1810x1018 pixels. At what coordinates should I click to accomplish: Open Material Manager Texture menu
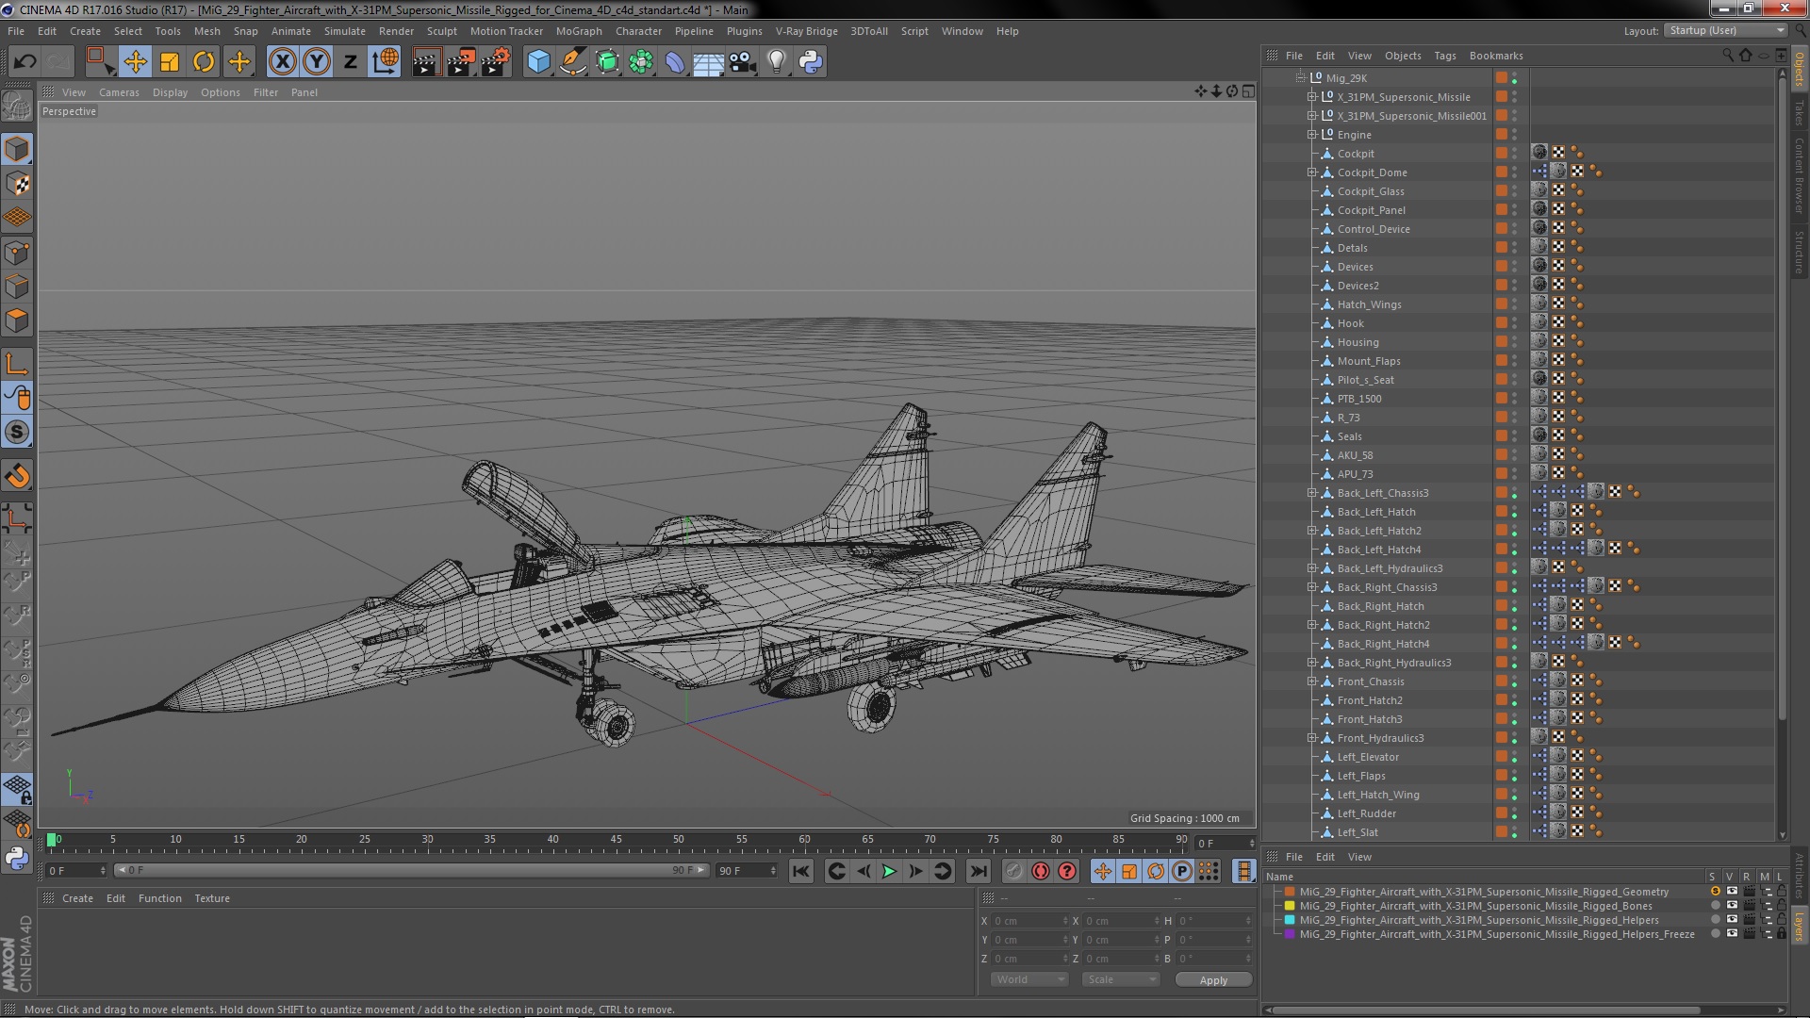212,898
